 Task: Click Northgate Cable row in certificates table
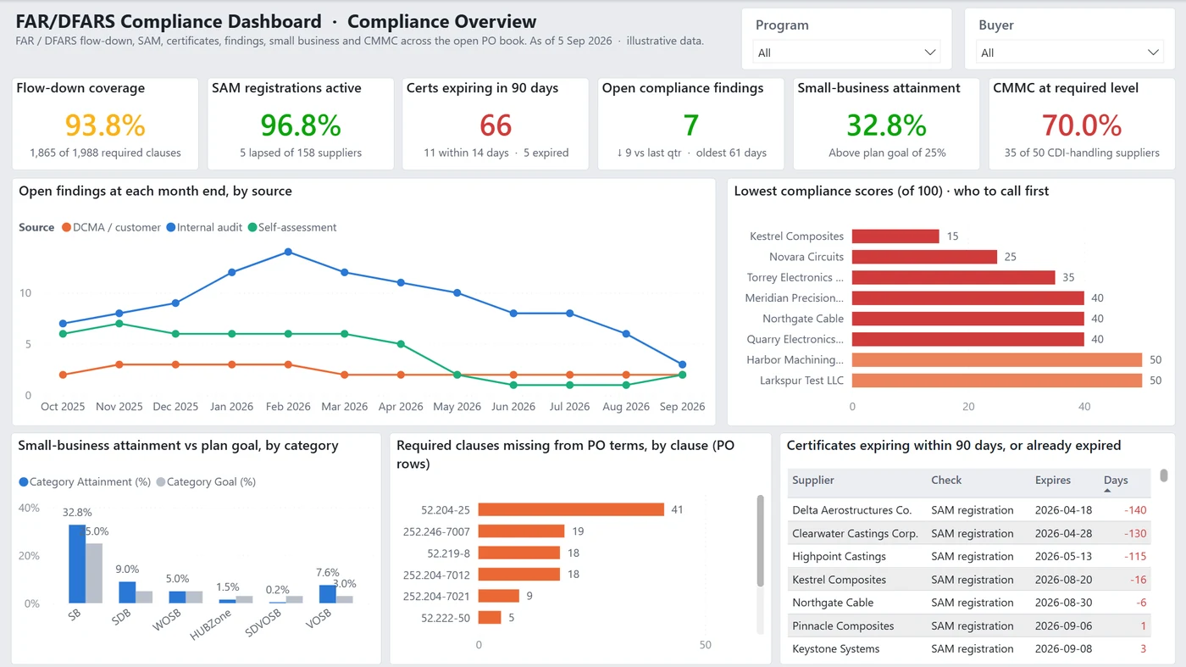[x=969, y=603]
